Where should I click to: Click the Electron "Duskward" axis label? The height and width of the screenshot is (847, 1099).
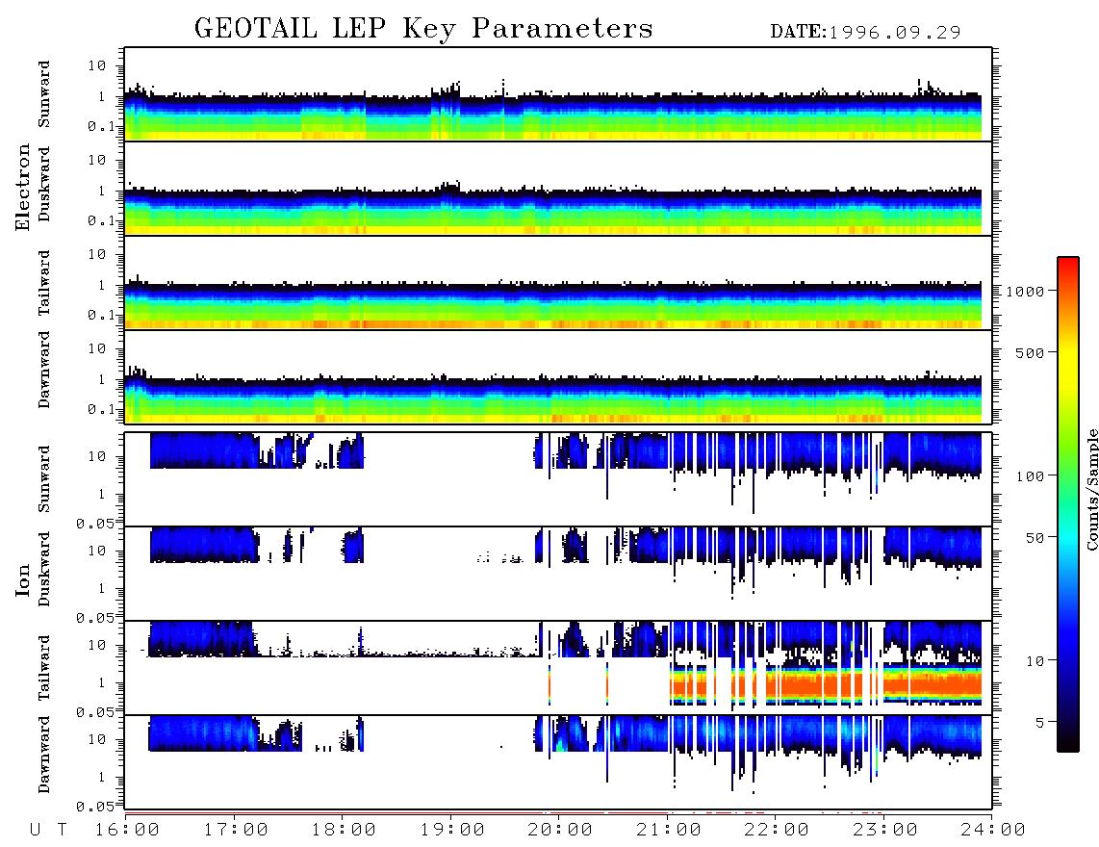(x=44, y=184)
